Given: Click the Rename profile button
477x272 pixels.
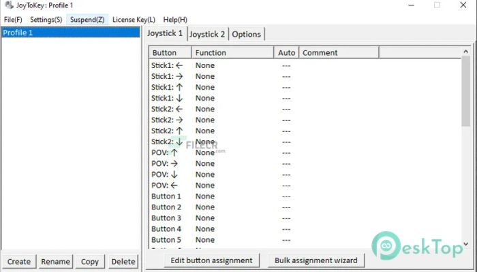Looking at the screenshot, I should 55,261.
